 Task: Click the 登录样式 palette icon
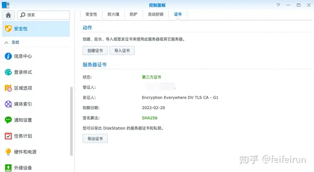click(x=8, y=72)
